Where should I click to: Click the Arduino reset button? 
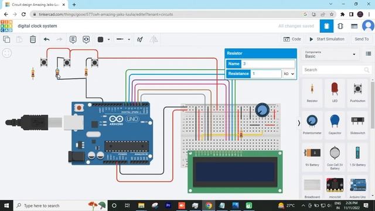[79, 108]
